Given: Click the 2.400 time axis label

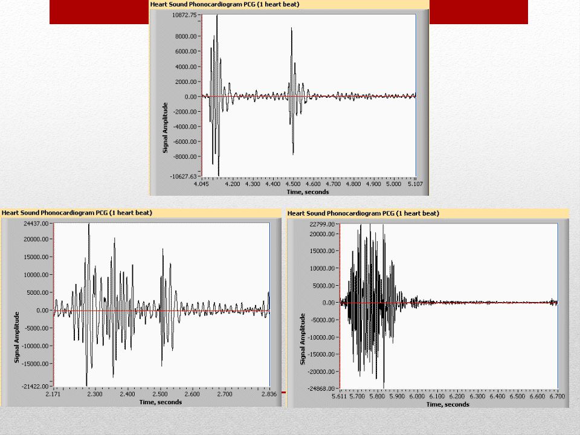Looking at the screenshot, I should click(127, 394).
